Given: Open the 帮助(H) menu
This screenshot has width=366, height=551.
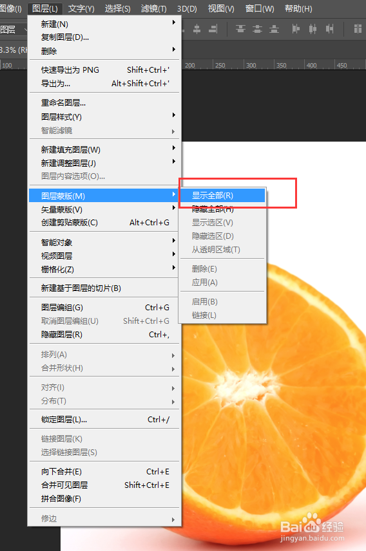Looking at the screenshot, I should click(x=298, y=8).
